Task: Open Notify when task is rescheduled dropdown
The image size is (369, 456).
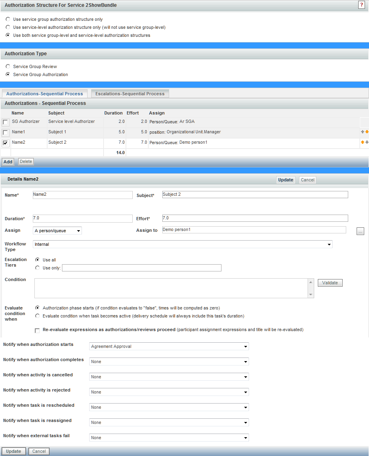Action: [x=169, y=407]
